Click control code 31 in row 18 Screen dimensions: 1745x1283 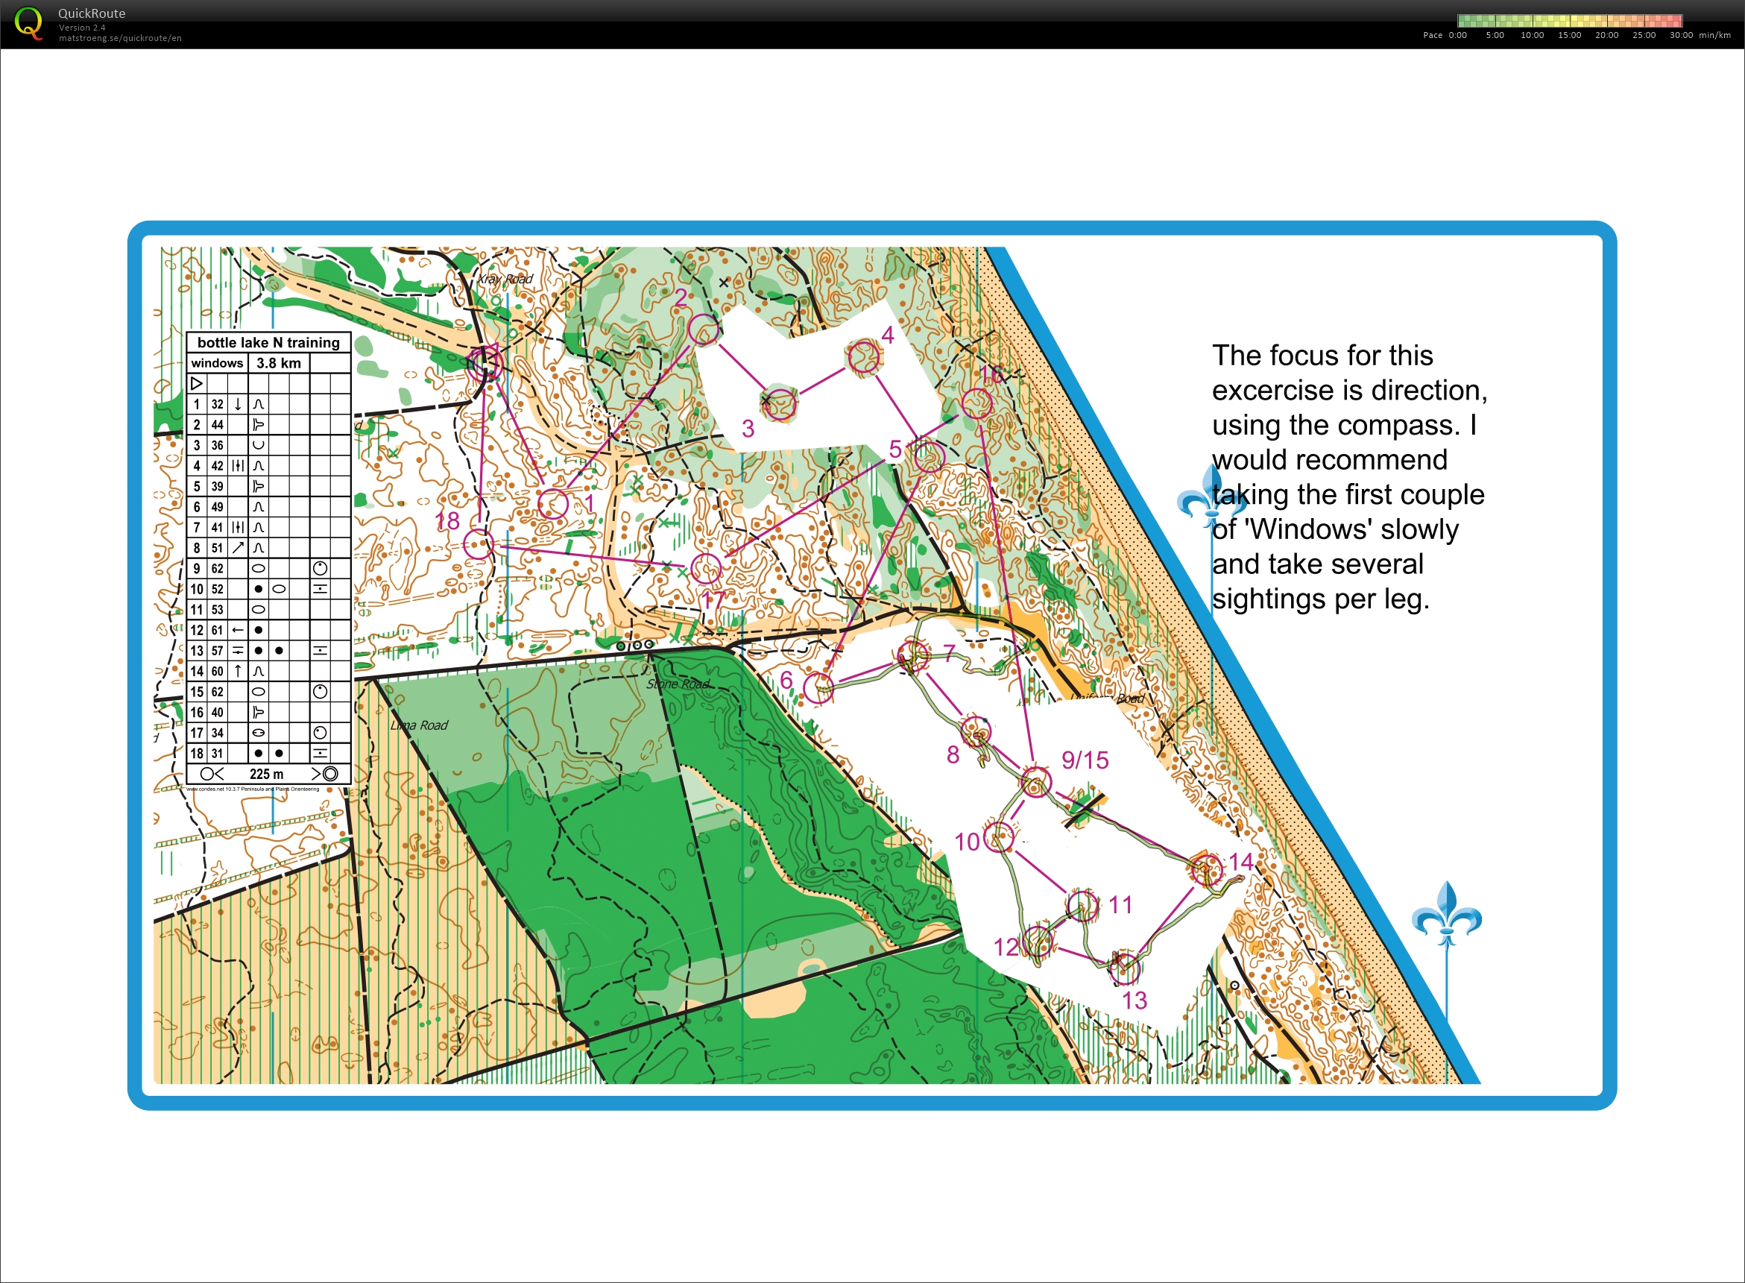point(218,754)
